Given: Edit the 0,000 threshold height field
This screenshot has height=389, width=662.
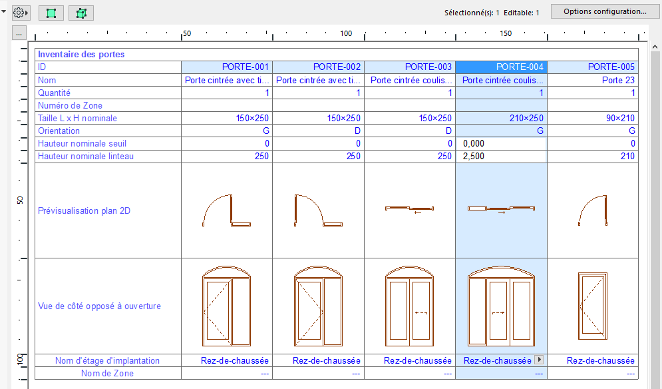Looking at the screenshot, I should pyautogui.click(x=501, y=144).
